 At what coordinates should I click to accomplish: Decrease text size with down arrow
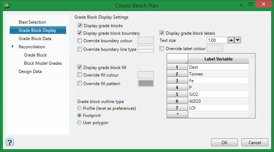coord(238,40)
